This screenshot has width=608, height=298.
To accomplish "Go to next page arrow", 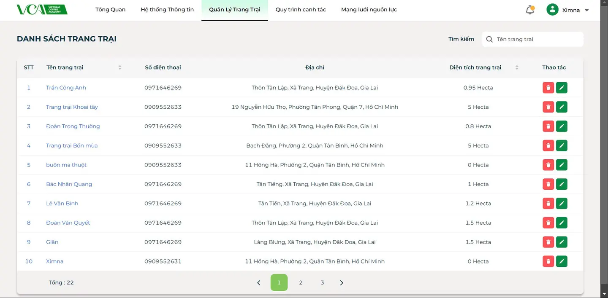I will (342, 283).
